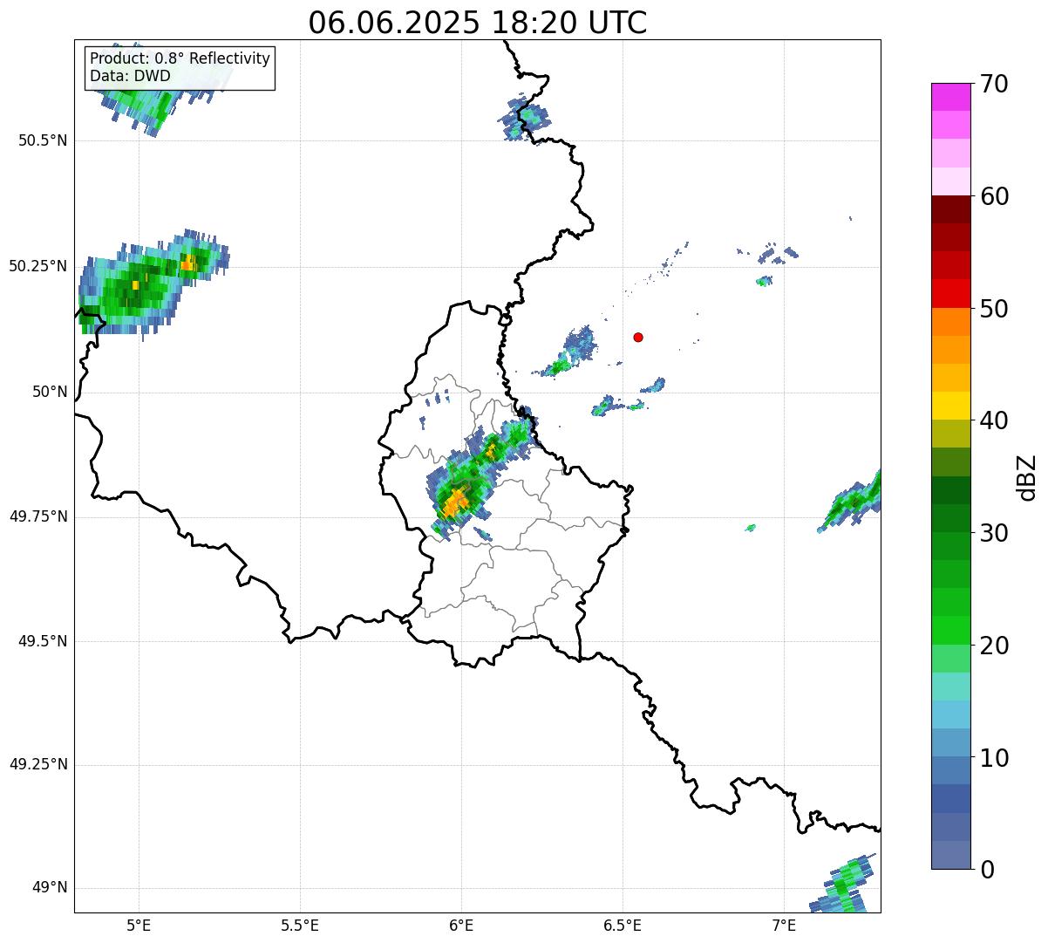The height and width of the screenshot is (943, 1048).
Task: Select the 50°N latitude tick label
Action: point(50,392)
